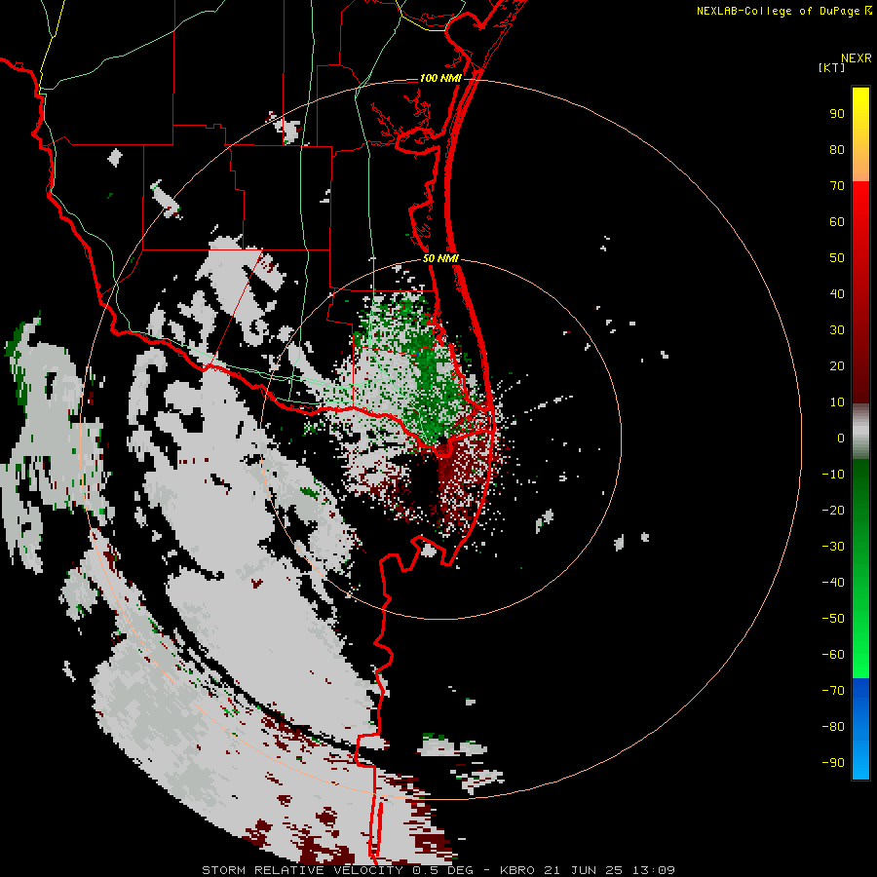The width and height of the screenshot is (877, 877).
Task: Click the KBRO radar site at ring center
Action: (x=441, y=439)
